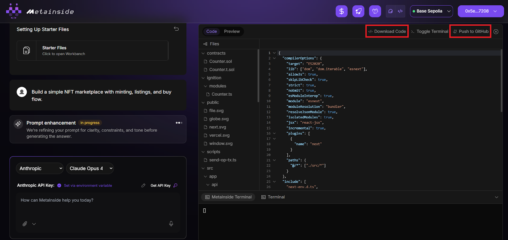Click the undo arrow beside Setting Up Starter Files
Image resolution: width=508 pixels, height=240 pixels.
point(176,29)
